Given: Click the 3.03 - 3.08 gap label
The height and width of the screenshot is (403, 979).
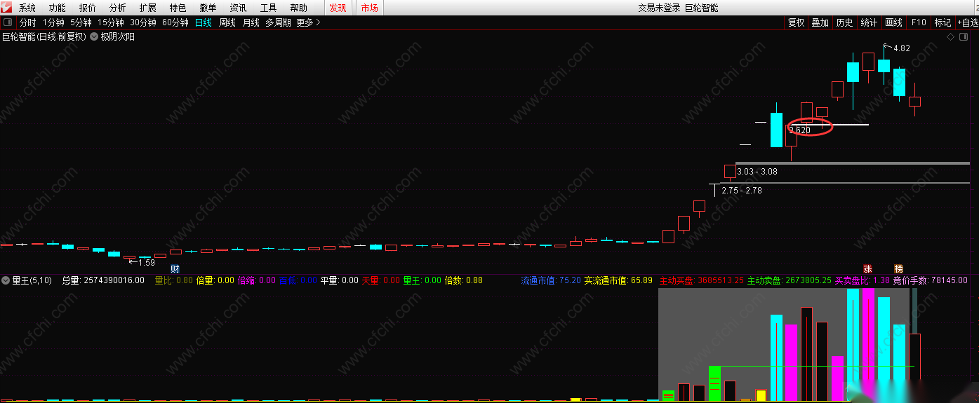Looking at the screenshot, I should pyautogui.click(x=757, y=171).
